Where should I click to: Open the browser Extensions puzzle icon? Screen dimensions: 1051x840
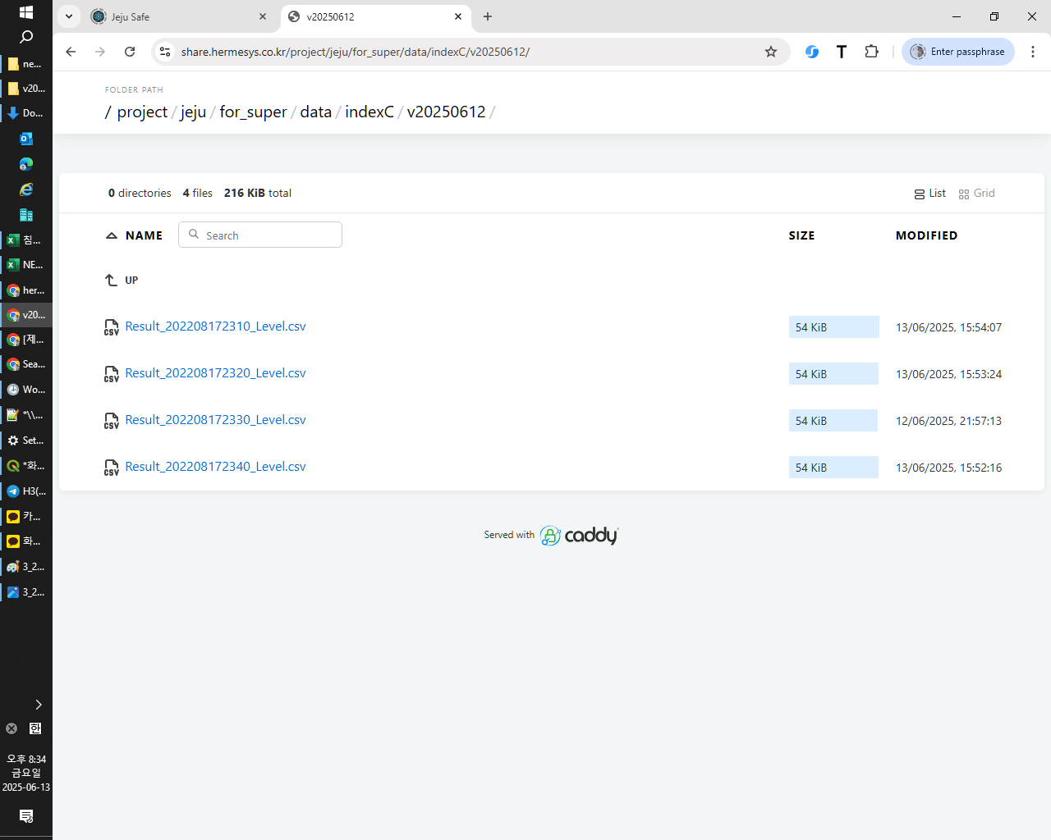coord(871,52)
